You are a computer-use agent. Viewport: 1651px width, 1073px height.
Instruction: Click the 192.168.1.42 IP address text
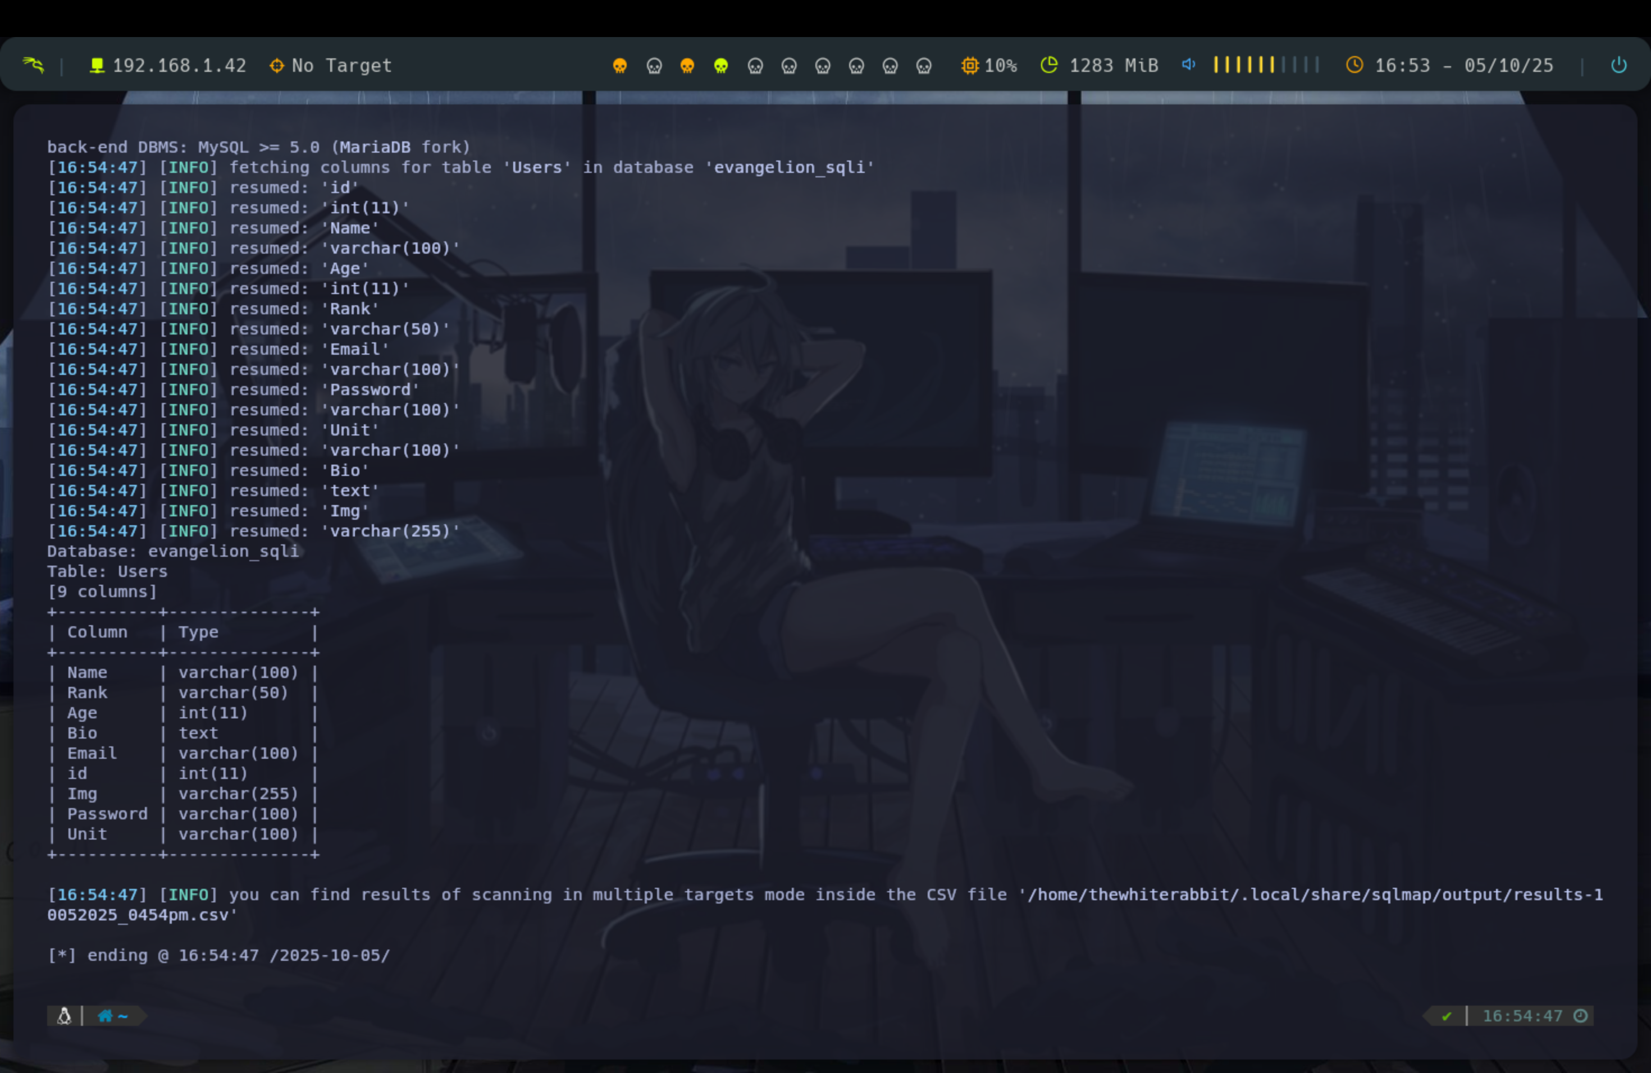(x=179, y=66)
